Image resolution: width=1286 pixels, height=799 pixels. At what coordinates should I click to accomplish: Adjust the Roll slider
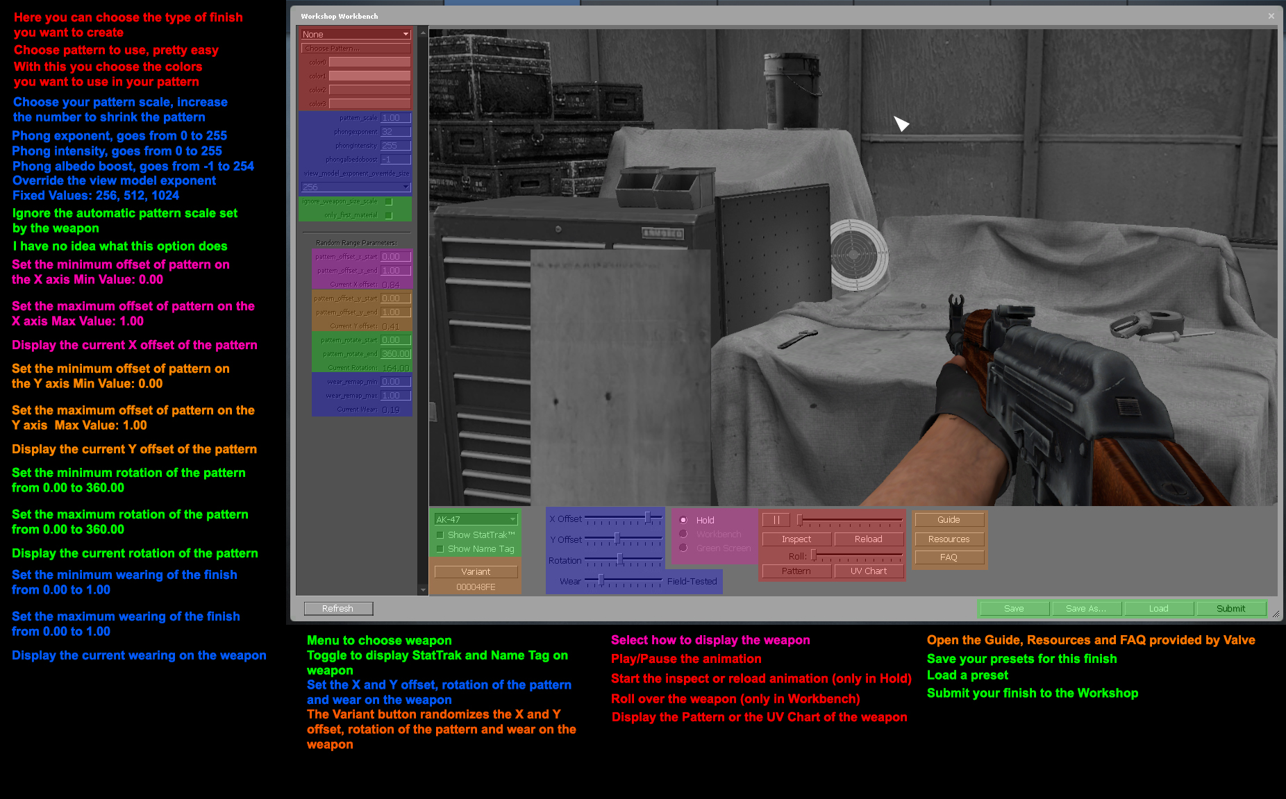point(856,556)
